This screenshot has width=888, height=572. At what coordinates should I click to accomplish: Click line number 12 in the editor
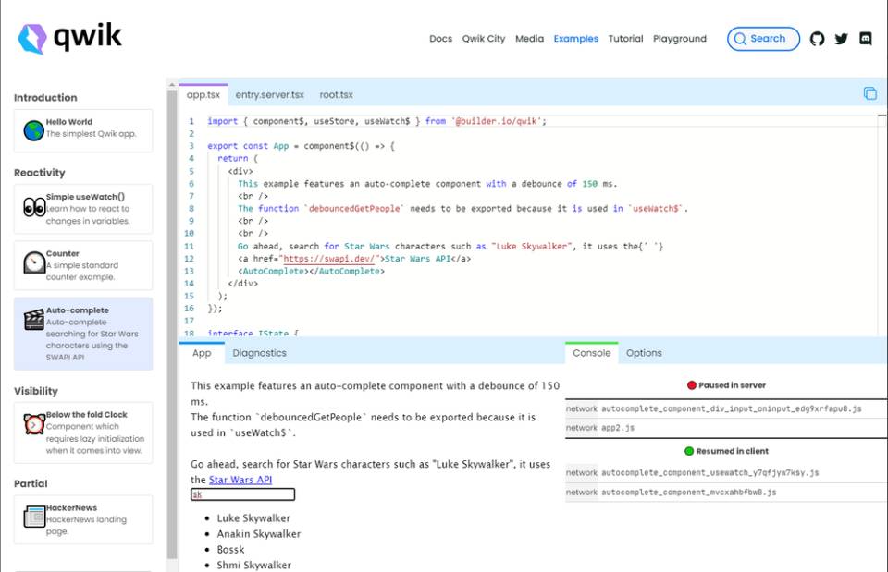(189, 259)
